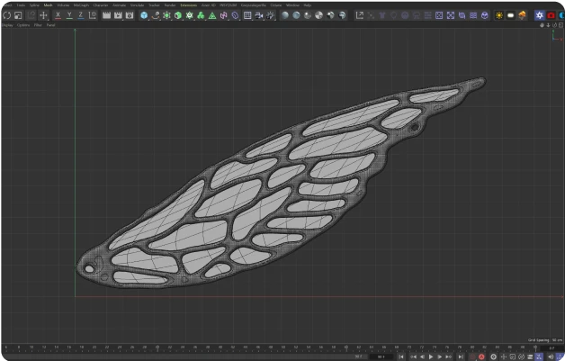Click Render View clapperboard icon

click(107, 15)
